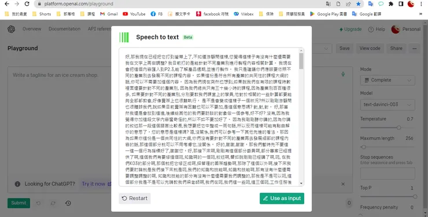
Task: Go back to the previous browser page
Action: click(7, 4)
